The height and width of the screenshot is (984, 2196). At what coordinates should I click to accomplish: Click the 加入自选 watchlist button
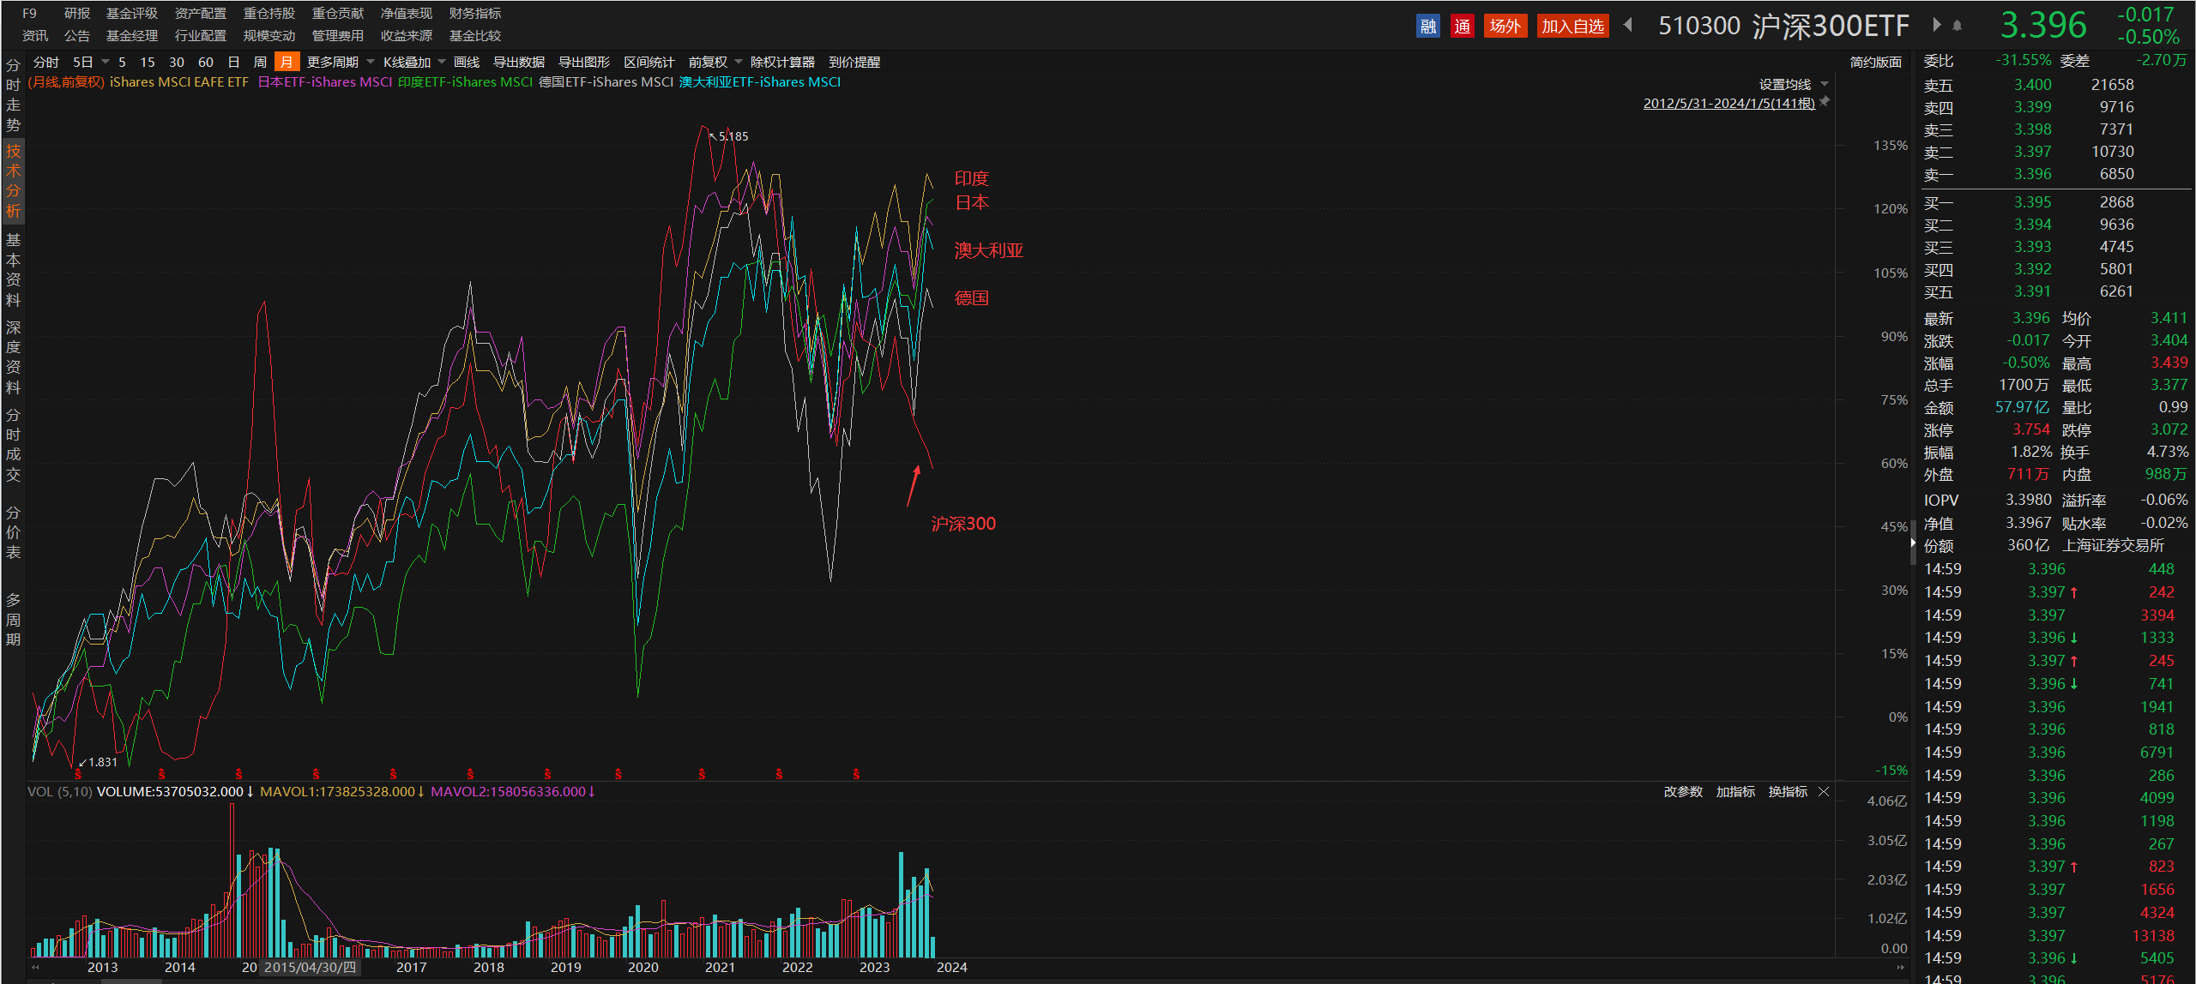click(x=1572, y=26)
